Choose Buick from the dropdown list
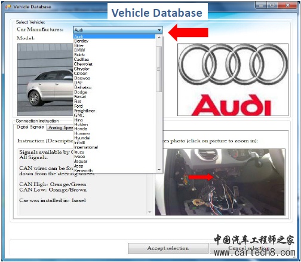The height and width of the screenshot is (262, 301). (115, 55)
